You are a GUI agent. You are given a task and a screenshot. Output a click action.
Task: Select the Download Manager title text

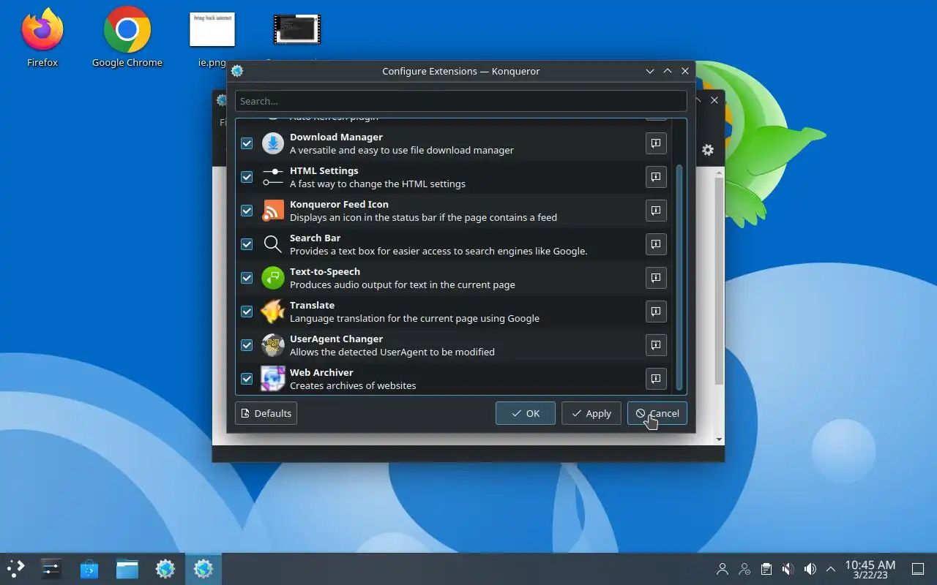[x=336, y=137]
